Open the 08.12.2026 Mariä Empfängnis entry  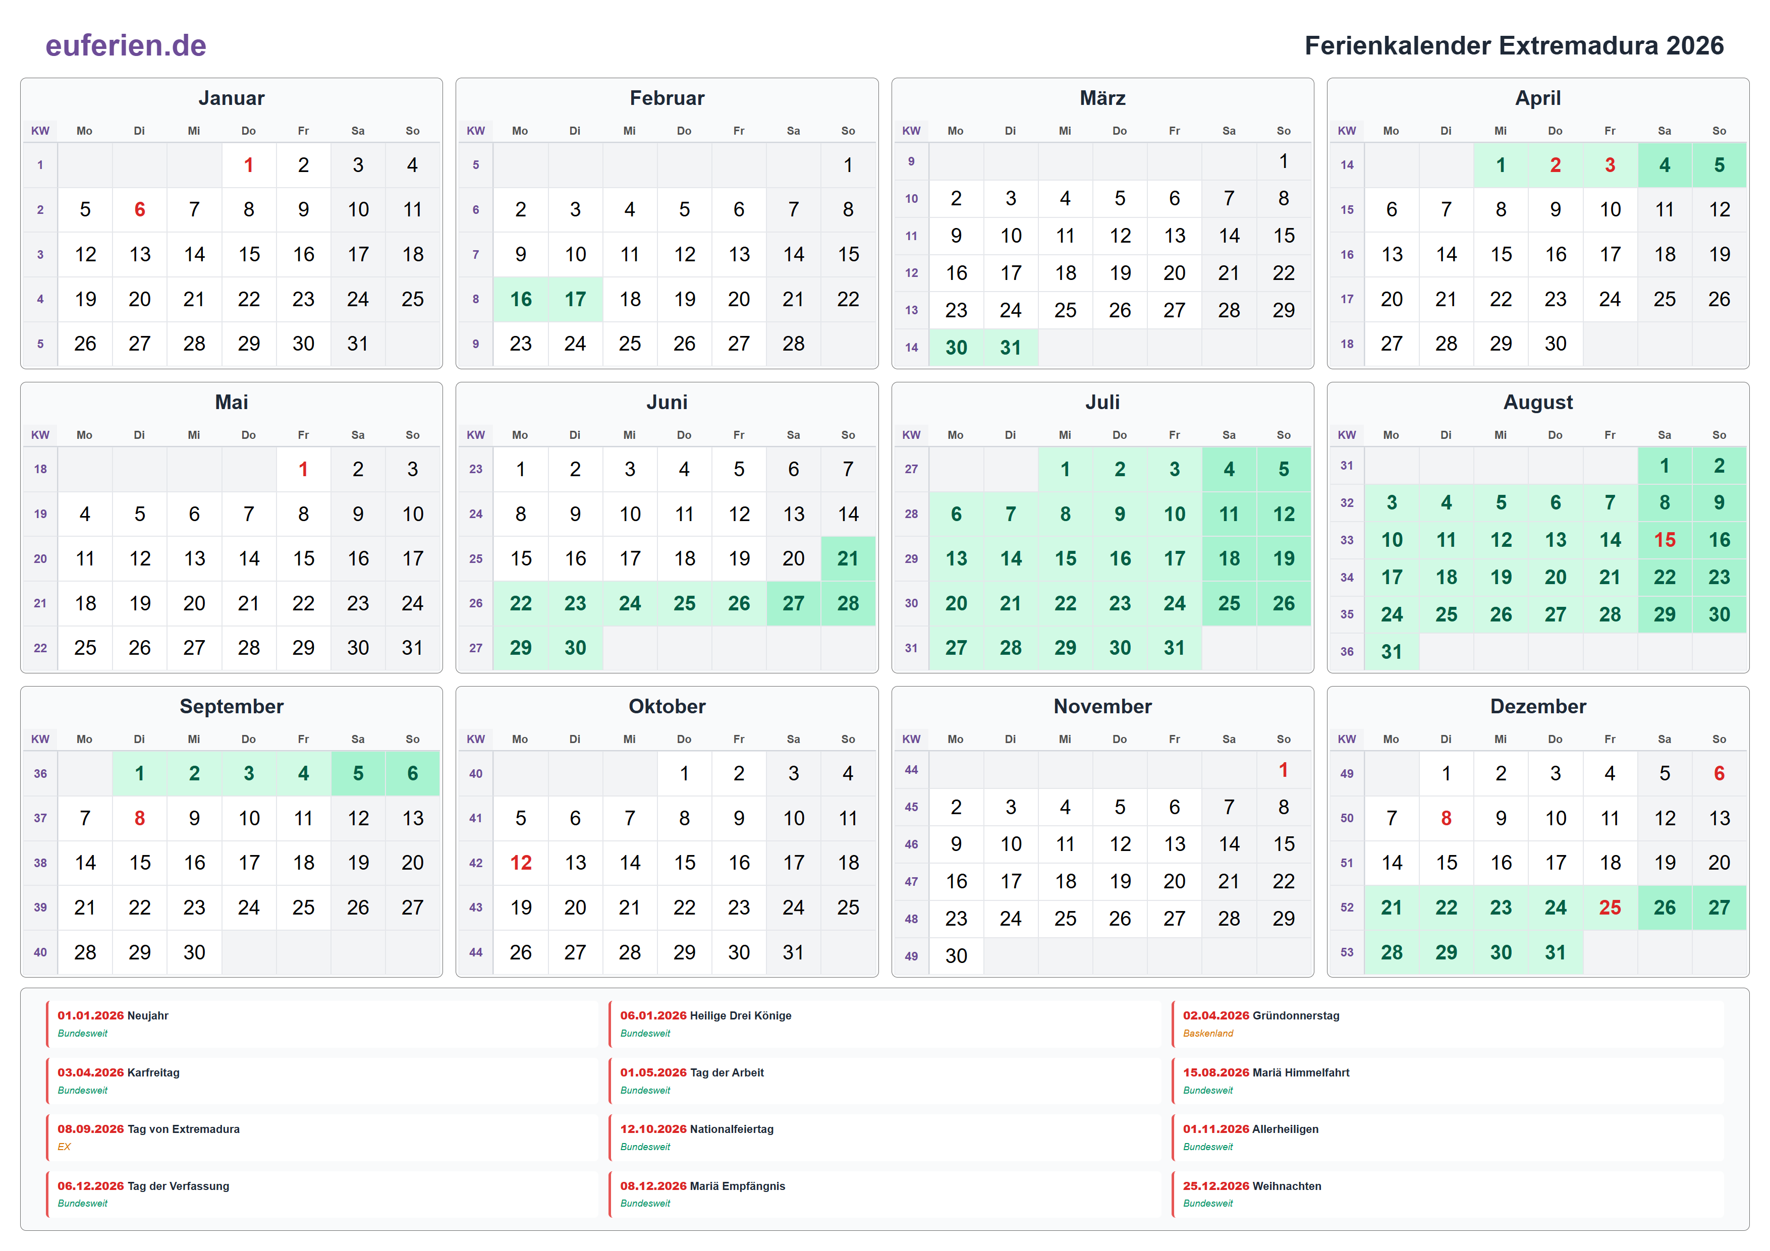pyautogui.click(x=884, y=1195)
